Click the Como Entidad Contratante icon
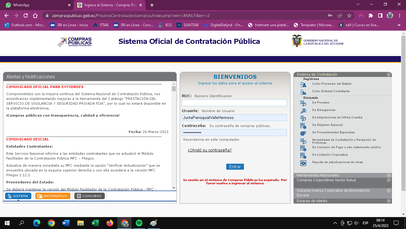 [x=303, y=92]
